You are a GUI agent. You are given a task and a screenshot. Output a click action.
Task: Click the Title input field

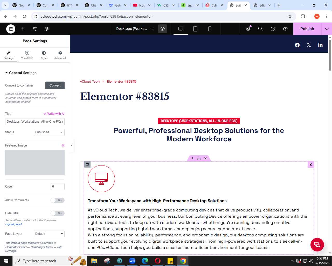point(35,122)
